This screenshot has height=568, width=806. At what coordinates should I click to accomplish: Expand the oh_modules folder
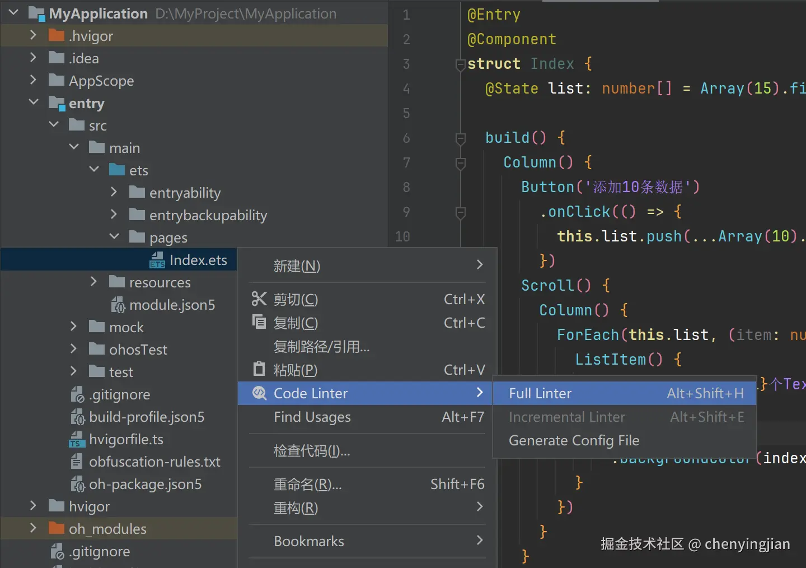click(x=33, y=528)
